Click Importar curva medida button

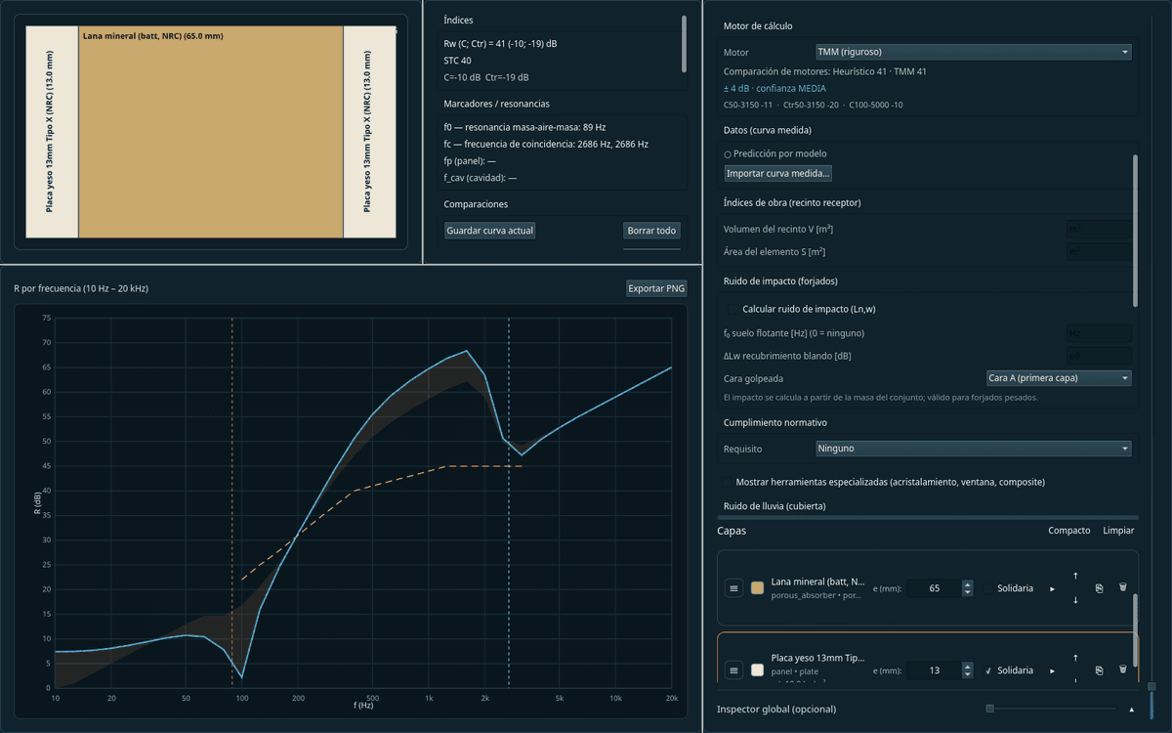(778, 173)
